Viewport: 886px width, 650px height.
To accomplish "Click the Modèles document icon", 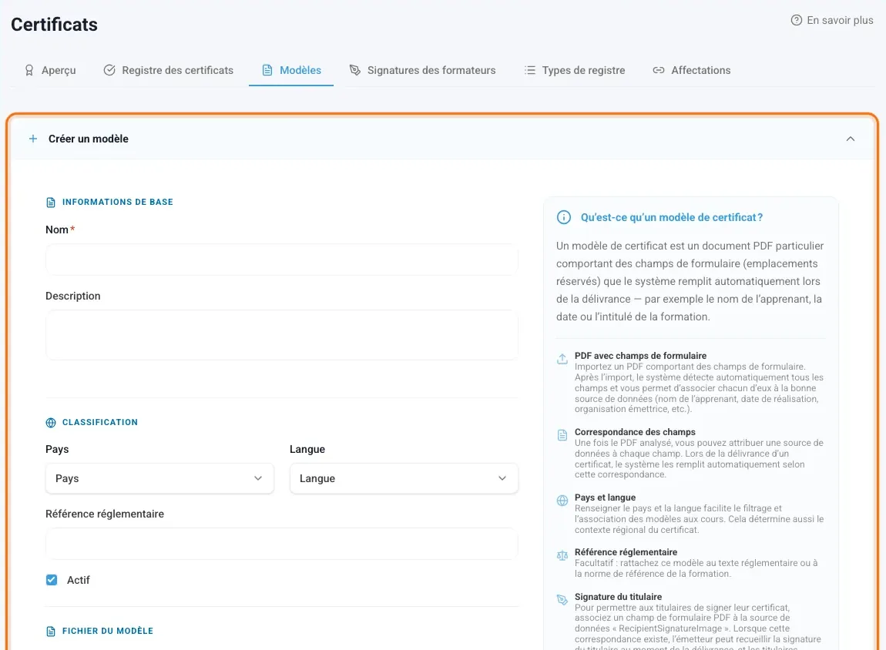I will (267, 70).
